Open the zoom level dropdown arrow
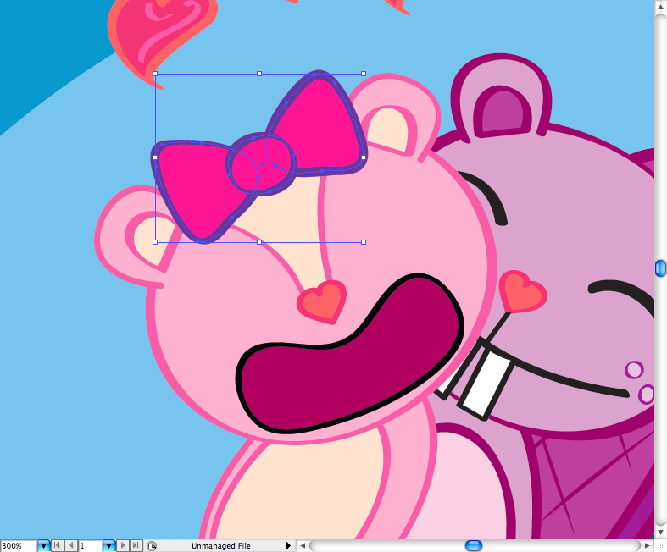 pos(43,546)
